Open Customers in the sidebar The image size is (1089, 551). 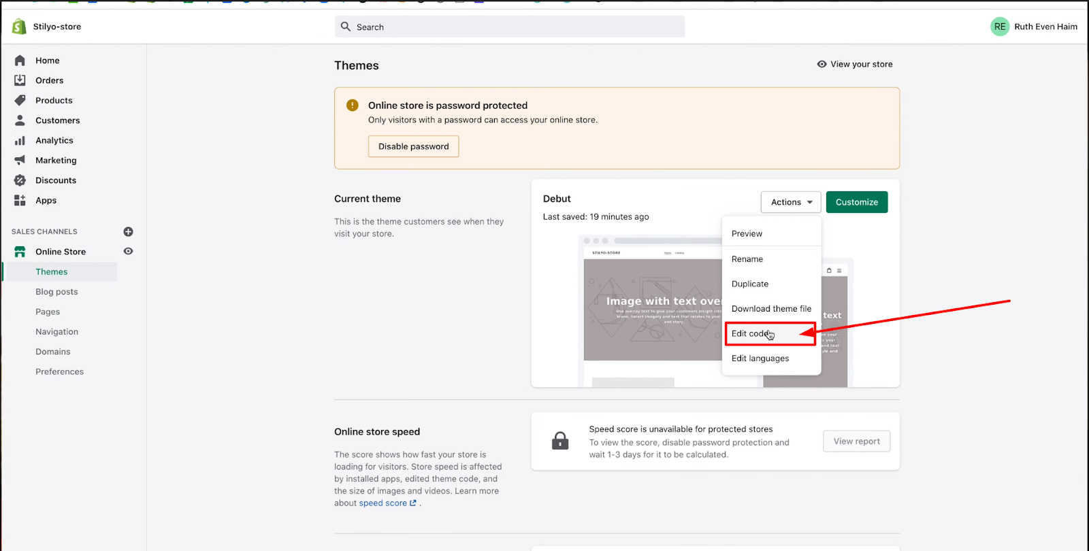pyautogui.click(x=58, y=120)
